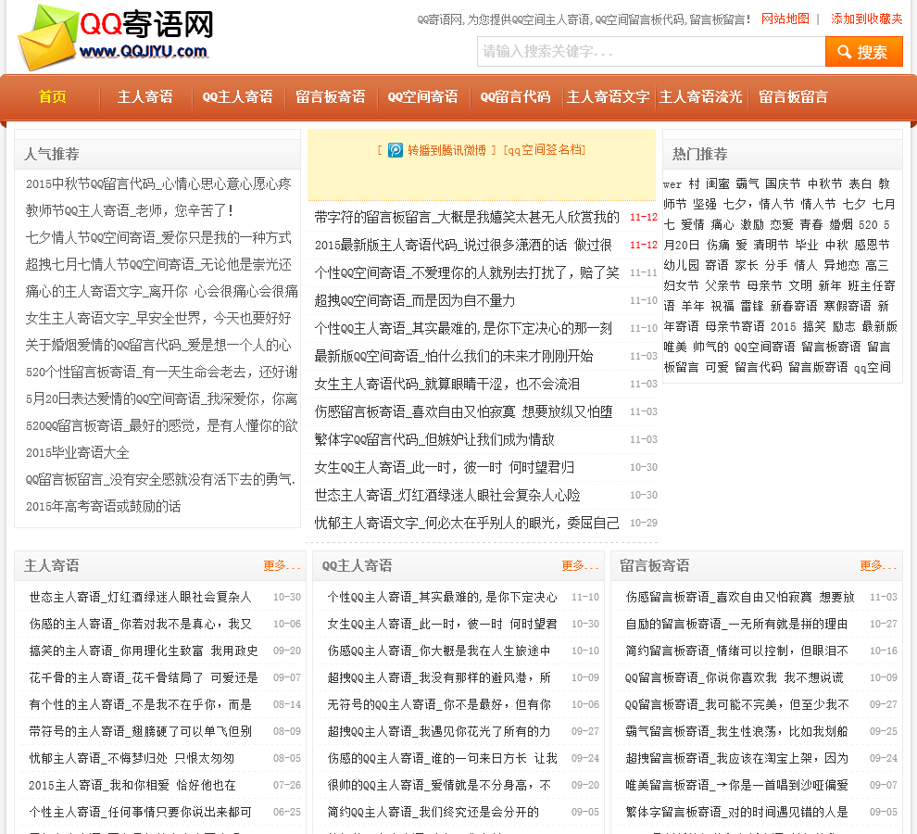Open 主人寄语流光 nav item
The height and width of the screenshot is (834, 917).
[x=700, y=96]
